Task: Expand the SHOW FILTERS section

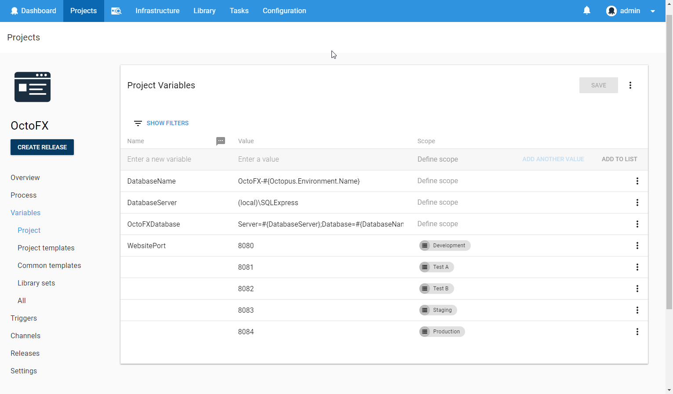Action: pyautogui.click(x=167, y=123)
